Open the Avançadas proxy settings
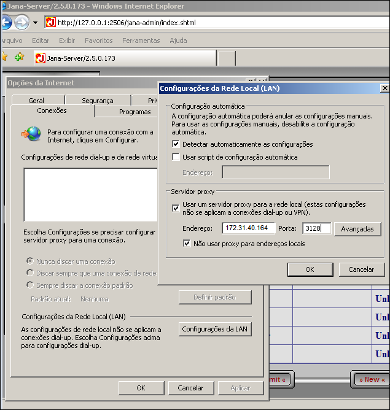The image size is (390, 410). coord(357,229)
